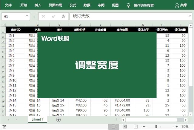Click the 共享 share button

click(x=181, y=5)
